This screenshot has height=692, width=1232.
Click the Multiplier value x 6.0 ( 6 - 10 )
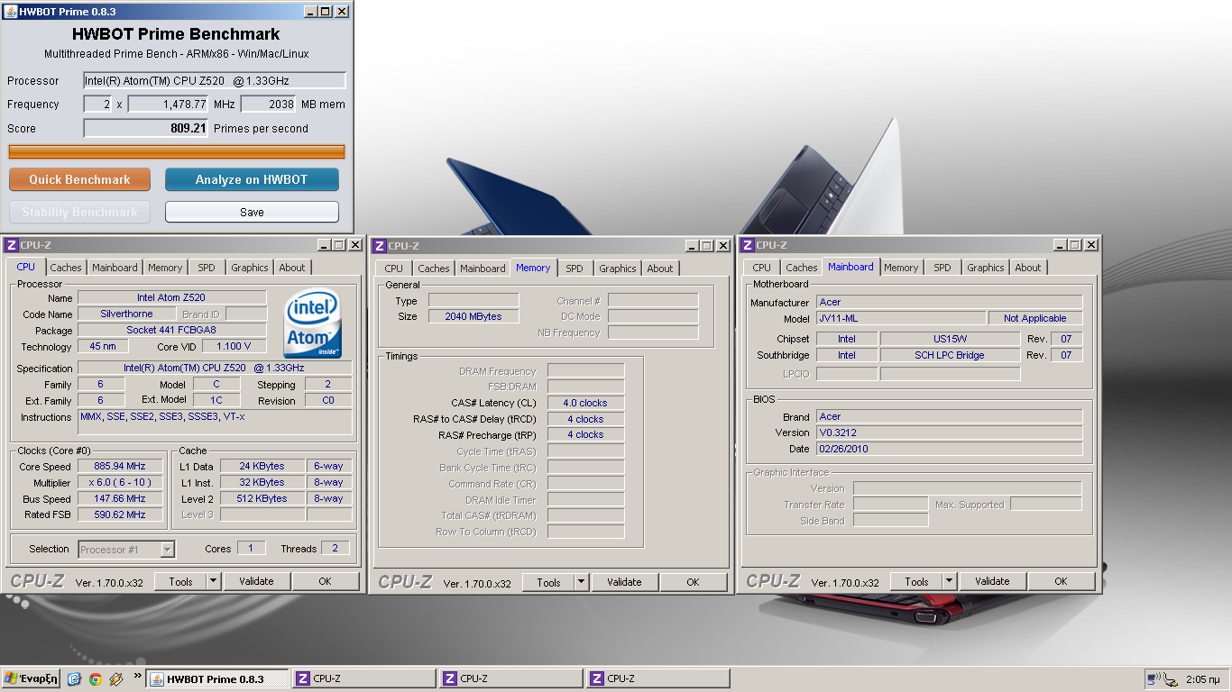click(120, 482)
